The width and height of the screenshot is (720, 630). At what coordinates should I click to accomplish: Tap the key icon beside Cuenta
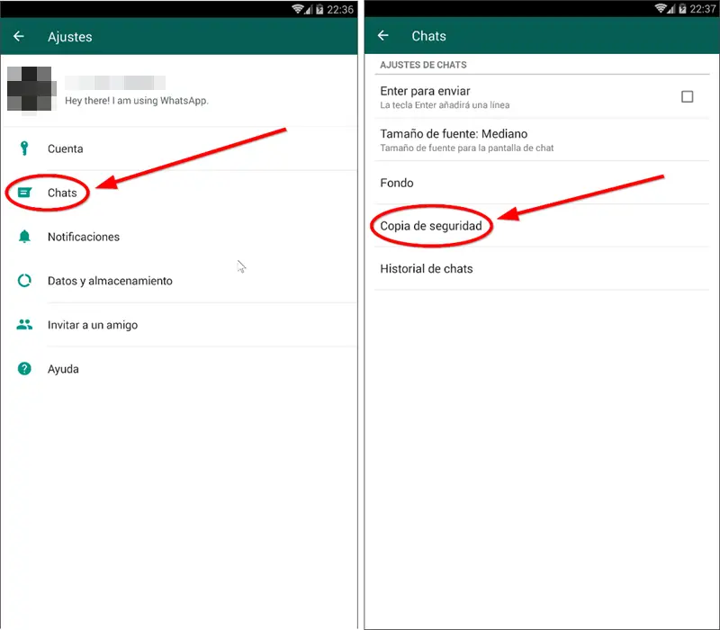24,148
